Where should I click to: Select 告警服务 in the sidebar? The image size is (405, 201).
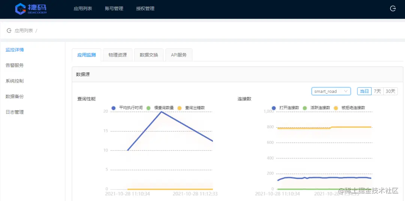15,66
